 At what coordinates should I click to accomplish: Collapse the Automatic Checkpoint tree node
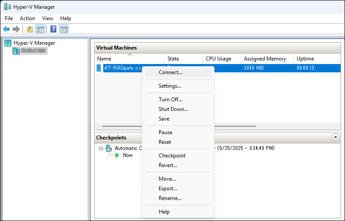(101, 148)
